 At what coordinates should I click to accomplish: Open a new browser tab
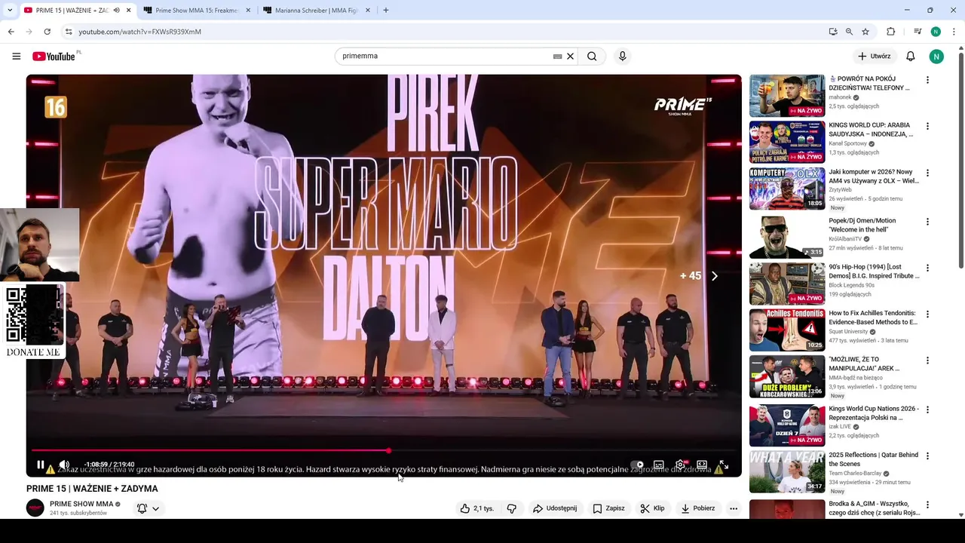tap(386, 11)
